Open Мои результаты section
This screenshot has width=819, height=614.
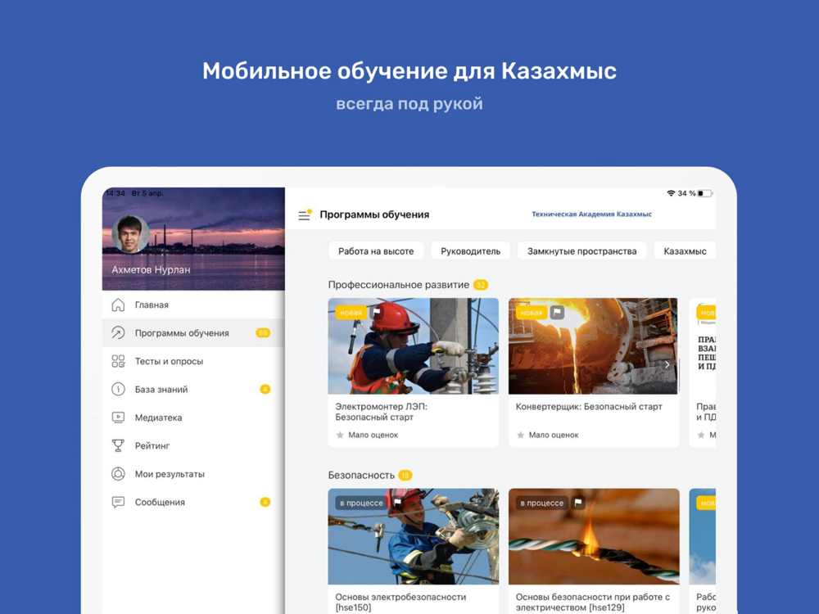coord(193,473)
